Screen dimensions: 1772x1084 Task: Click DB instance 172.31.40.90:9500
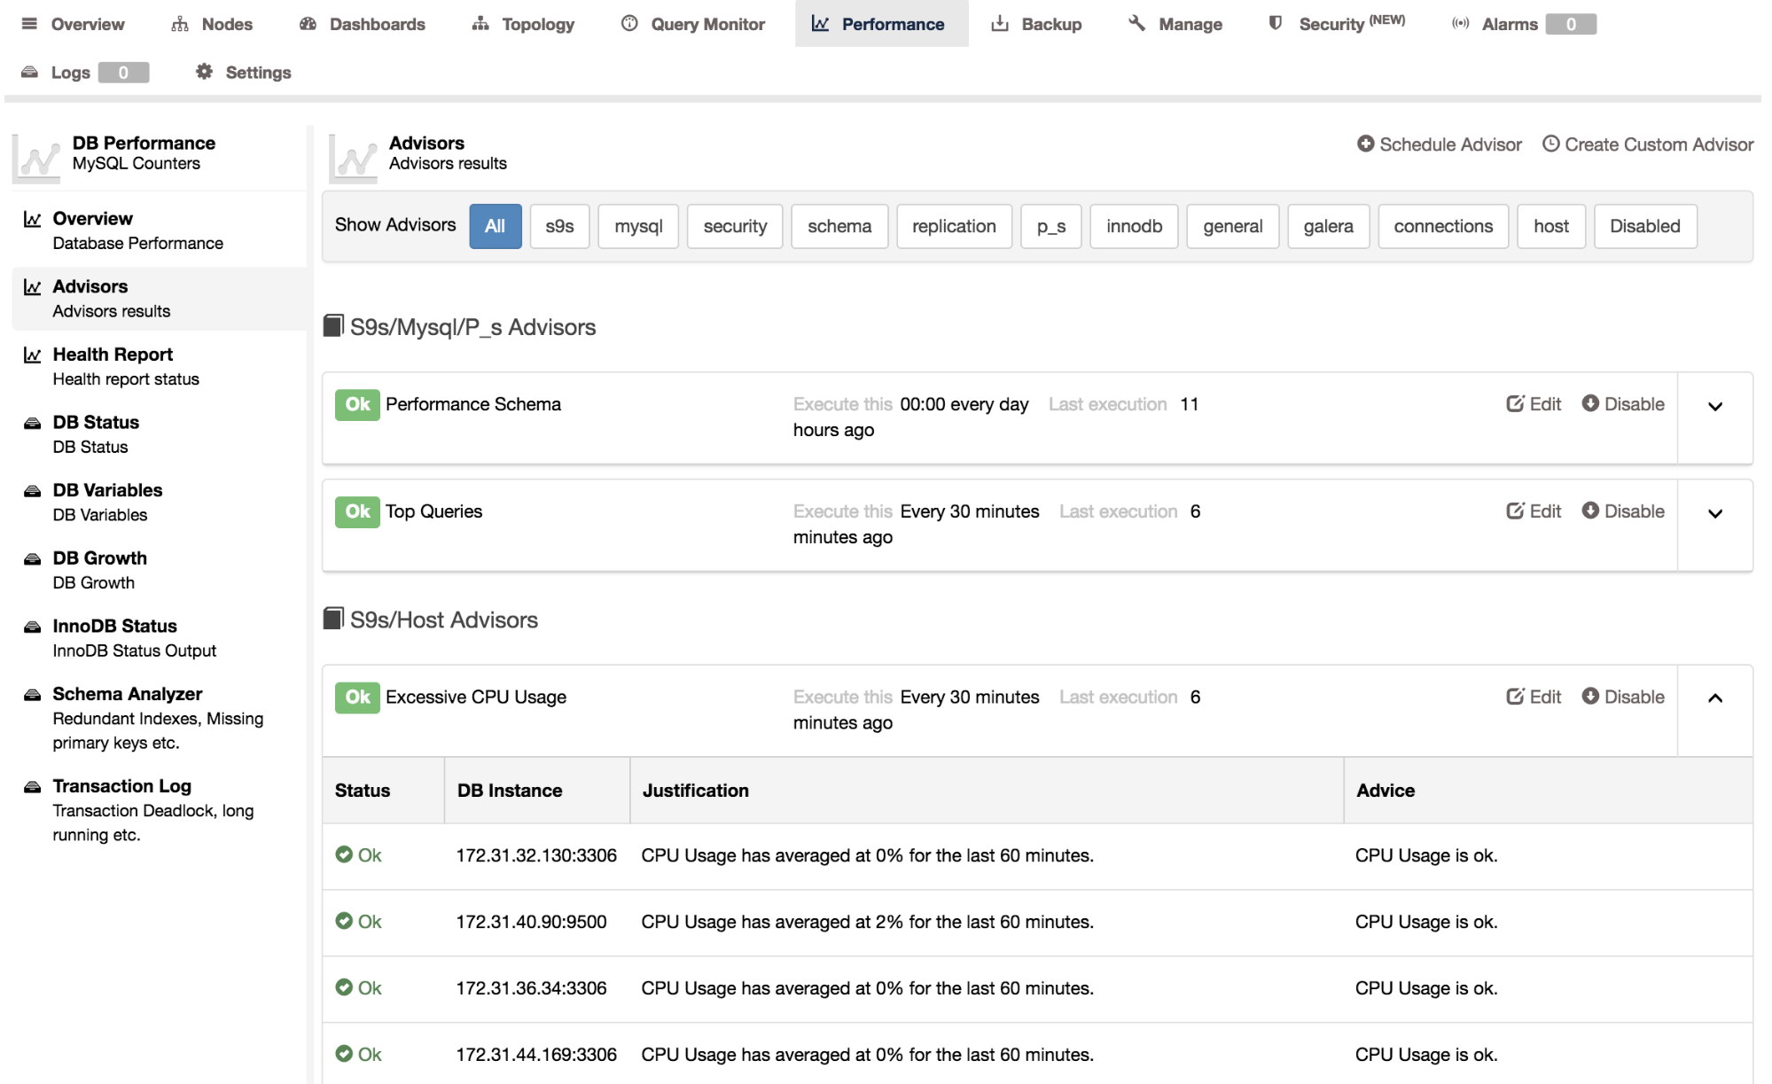(531, 922)
